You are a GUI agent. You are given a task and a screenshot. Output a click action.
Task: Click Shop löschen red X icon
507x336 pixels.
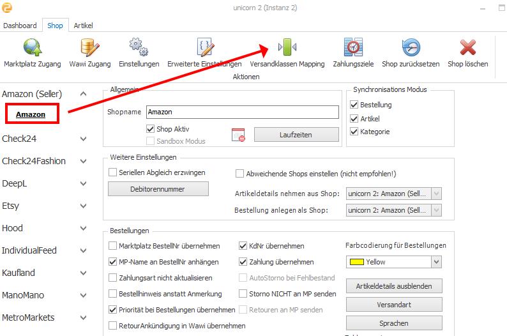coord(467,47)
